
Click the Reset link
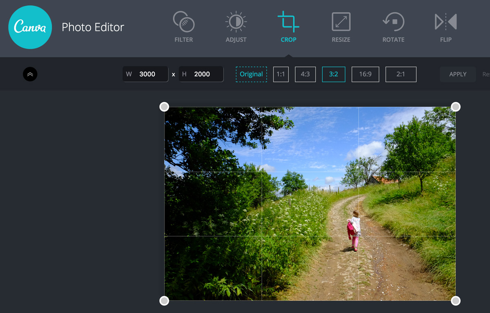click(486, 74)
